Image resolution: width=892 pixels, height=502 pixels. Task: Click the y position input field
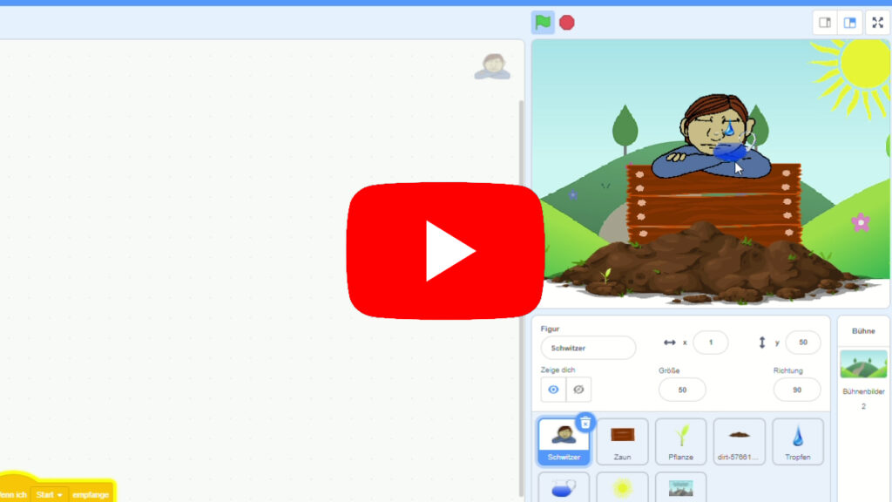(x=802, y=343)
